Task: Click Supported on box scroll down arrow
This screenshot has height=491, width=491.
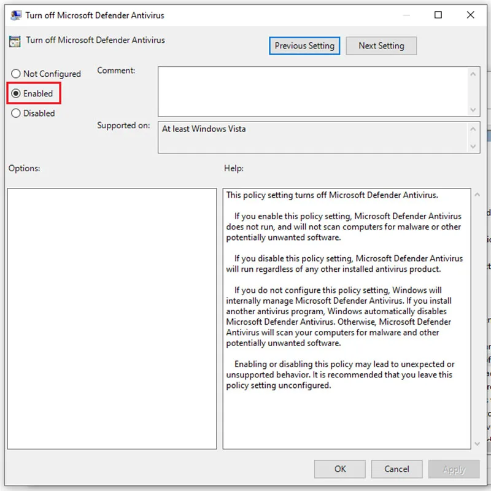Action: [473, 146]
